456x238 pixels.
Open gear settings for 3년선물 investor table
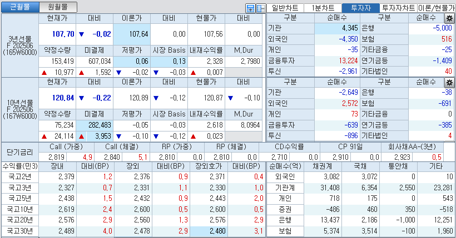coord(449,18)
